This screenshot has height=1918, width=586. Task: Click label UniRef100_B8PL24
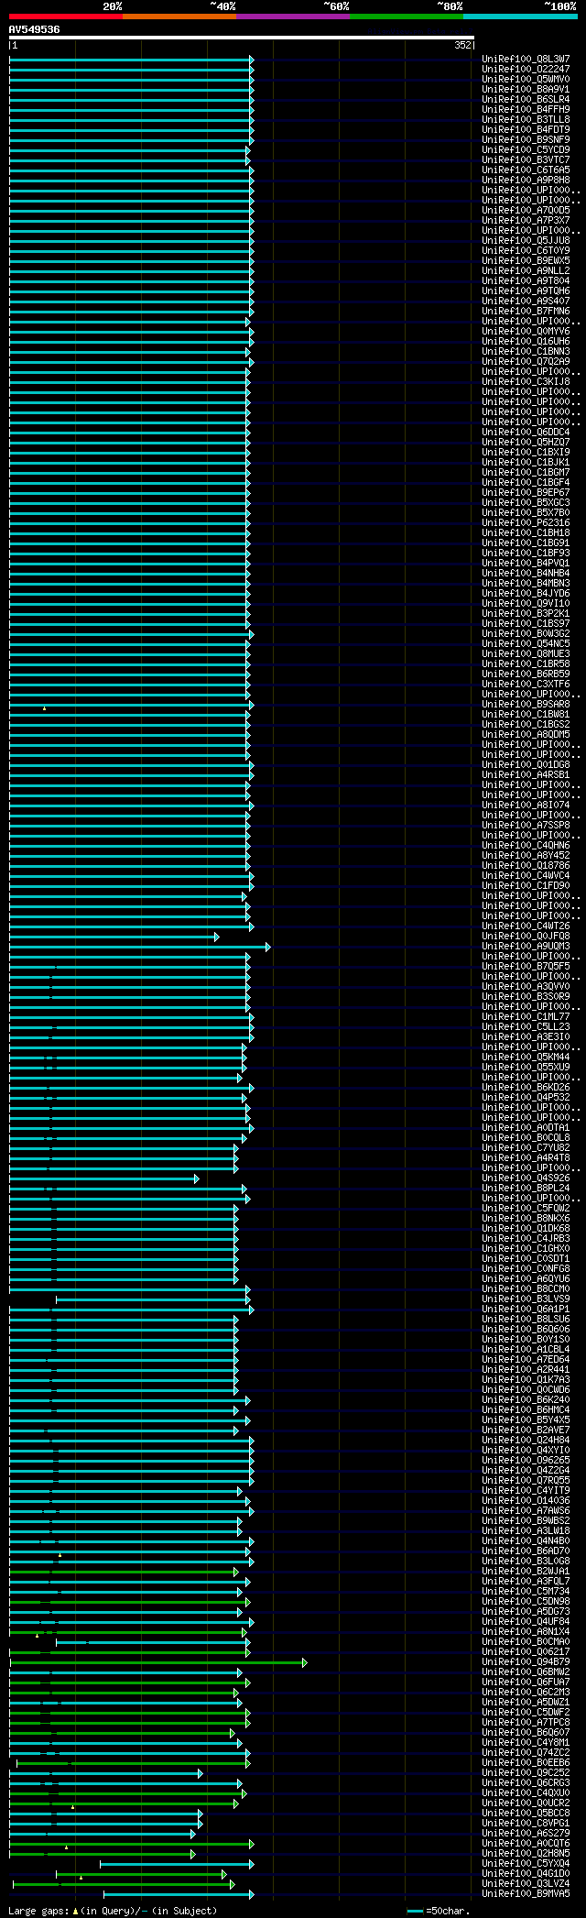pos(526,1188)
